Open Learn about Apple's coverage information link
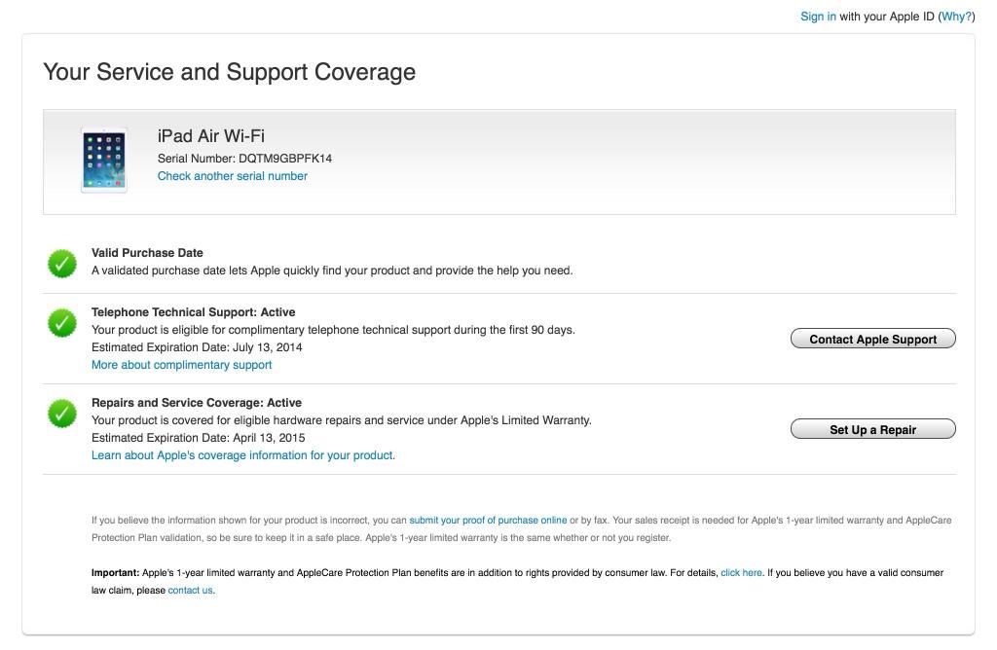 click(242, 455)
